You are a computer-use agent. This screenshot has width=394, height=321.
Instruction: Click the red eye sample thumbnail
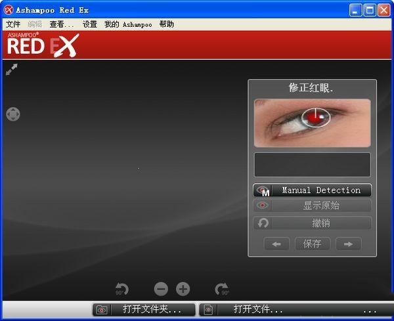pos(313,123)
